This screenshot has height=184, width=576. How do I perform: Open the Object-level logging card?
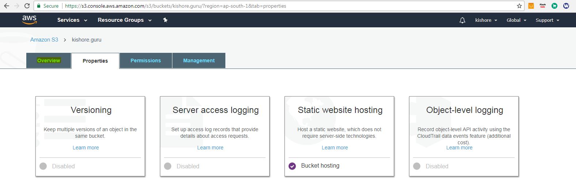pyautogui.click(x=464, y=110)
